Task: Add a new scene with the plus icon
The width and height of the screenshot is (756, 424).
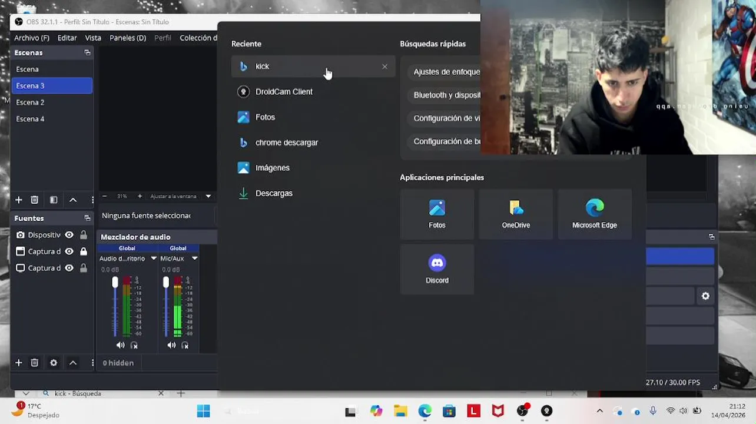Action: [x=18, y=200]
